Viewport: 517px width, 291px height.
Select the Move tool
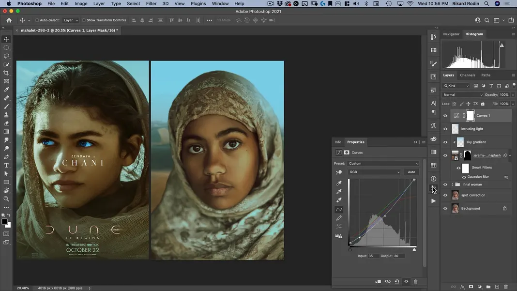(x=6, y=39)
